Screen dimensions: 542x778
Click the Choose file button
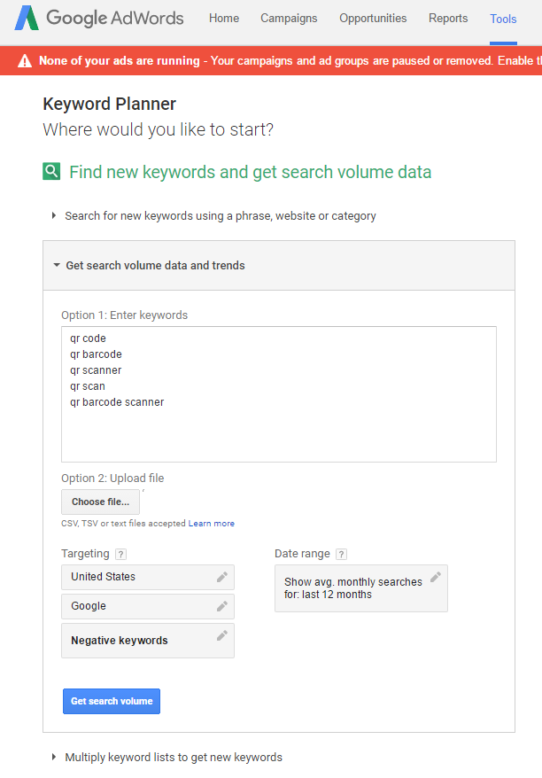click(101, 502)
